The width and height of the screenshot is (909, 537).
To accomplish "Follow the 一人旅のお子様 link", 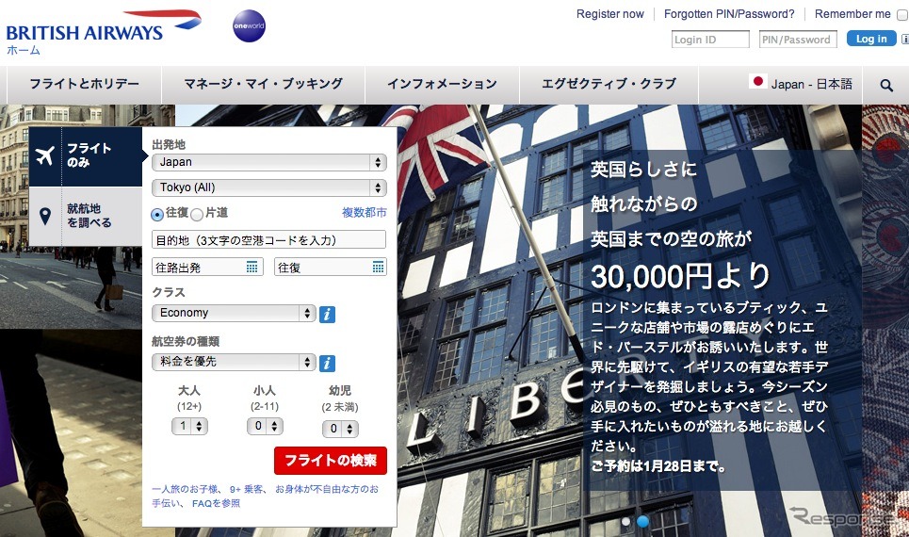I will [x=185, y=490].
